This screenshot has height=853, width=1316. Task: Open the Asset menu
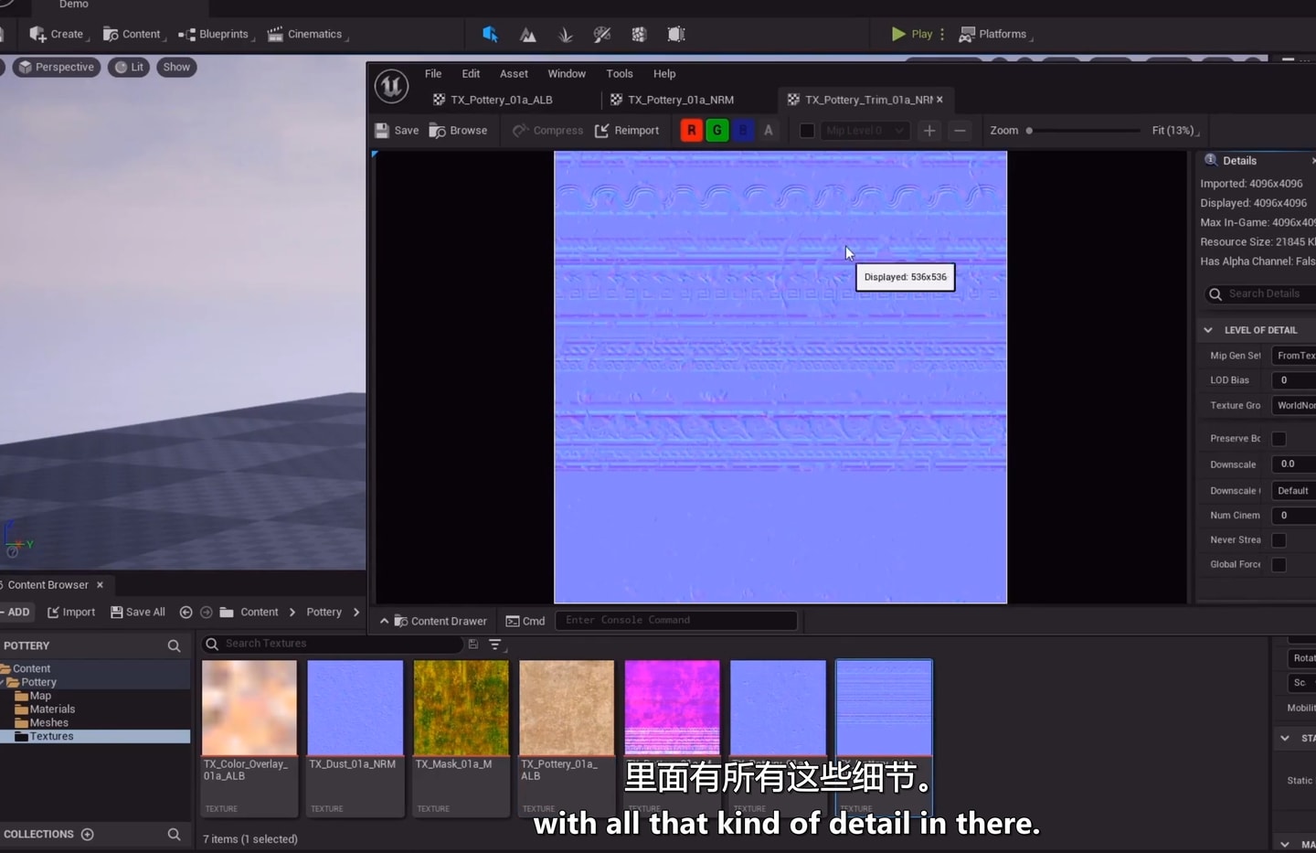(514, 74)
